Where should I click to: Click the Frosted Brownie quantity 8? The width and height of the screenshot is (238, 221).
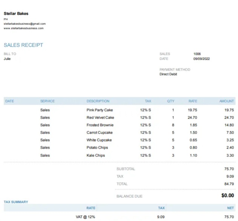(x=173, y=125)
